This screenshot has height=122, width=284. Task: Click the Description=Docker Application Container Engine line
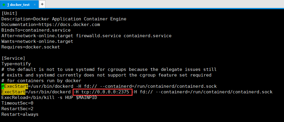[64, 19]
